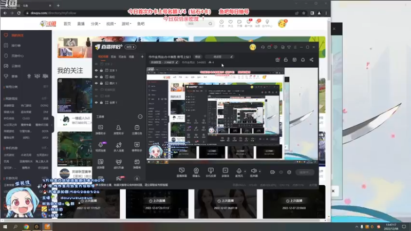Open 房管助手 tool in toolbox
Image resolution: width=411 pixels, height=231 pixels.
(119, 130)
